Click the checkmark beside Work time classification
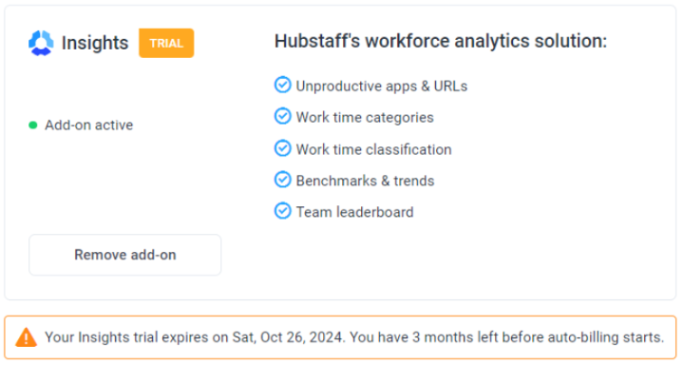The height and width of the screenshot is (365, 683). pyautogui.click(x=283, y=148)
